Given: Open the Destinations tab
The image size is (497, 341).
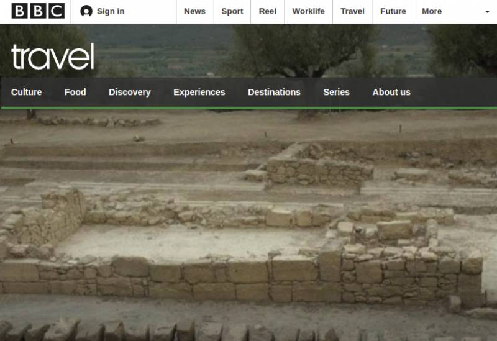Looking at the screenshot, I should point(274,92).
